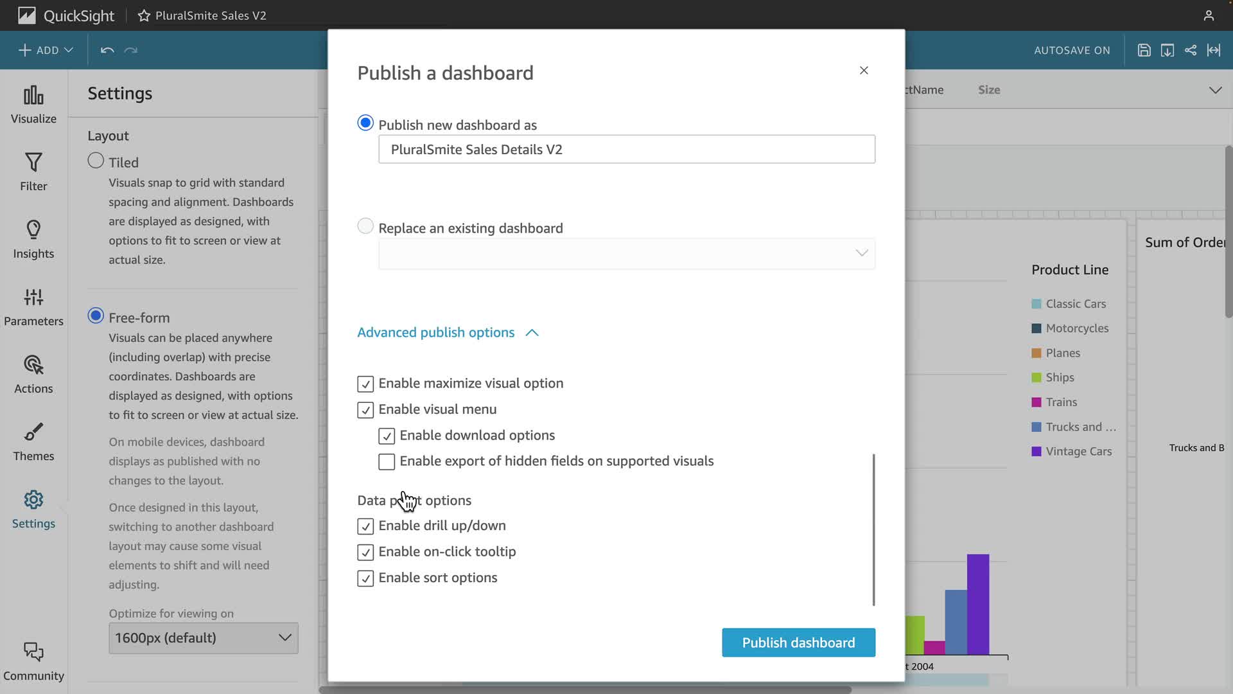Uncheck Enable drill up/down
This screenshot has height=694, width=1233.
365,526
